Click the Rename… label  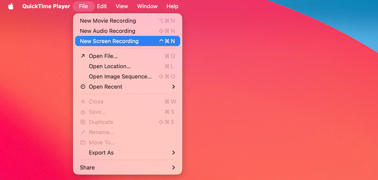pos(102,132)
